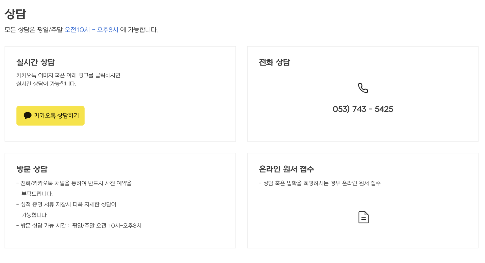Click the line starting 전화/카카오톡 채널을 통하여
This screenshot has width=485, height=263.
74,183
